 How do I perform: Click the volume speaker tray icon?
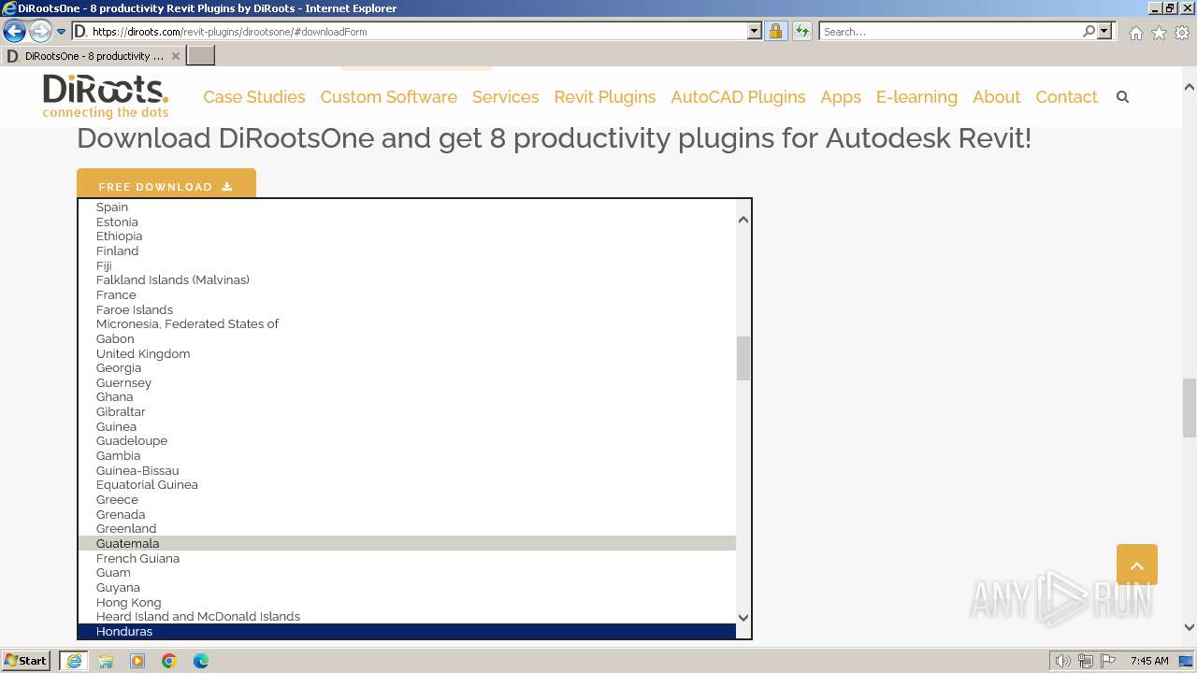point(1062,661)
